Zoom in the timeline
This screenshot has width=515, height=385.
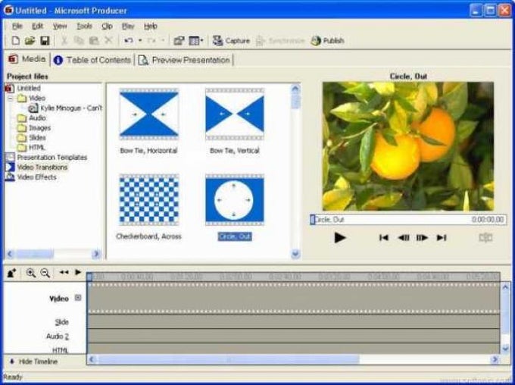click(x=30, y=273)
